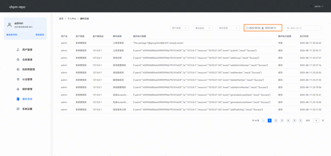Click the 复制发布码 link
Screen dimensions: 331x156
click(x=12, y=35)
